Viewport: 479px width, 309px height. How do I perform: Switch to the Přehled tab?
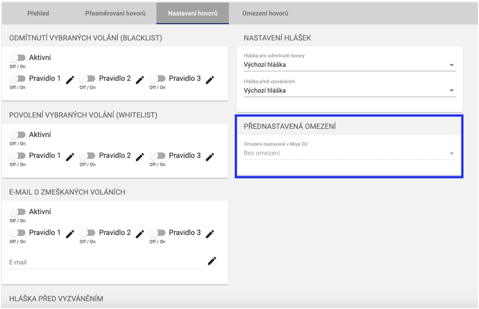(38, 13)
